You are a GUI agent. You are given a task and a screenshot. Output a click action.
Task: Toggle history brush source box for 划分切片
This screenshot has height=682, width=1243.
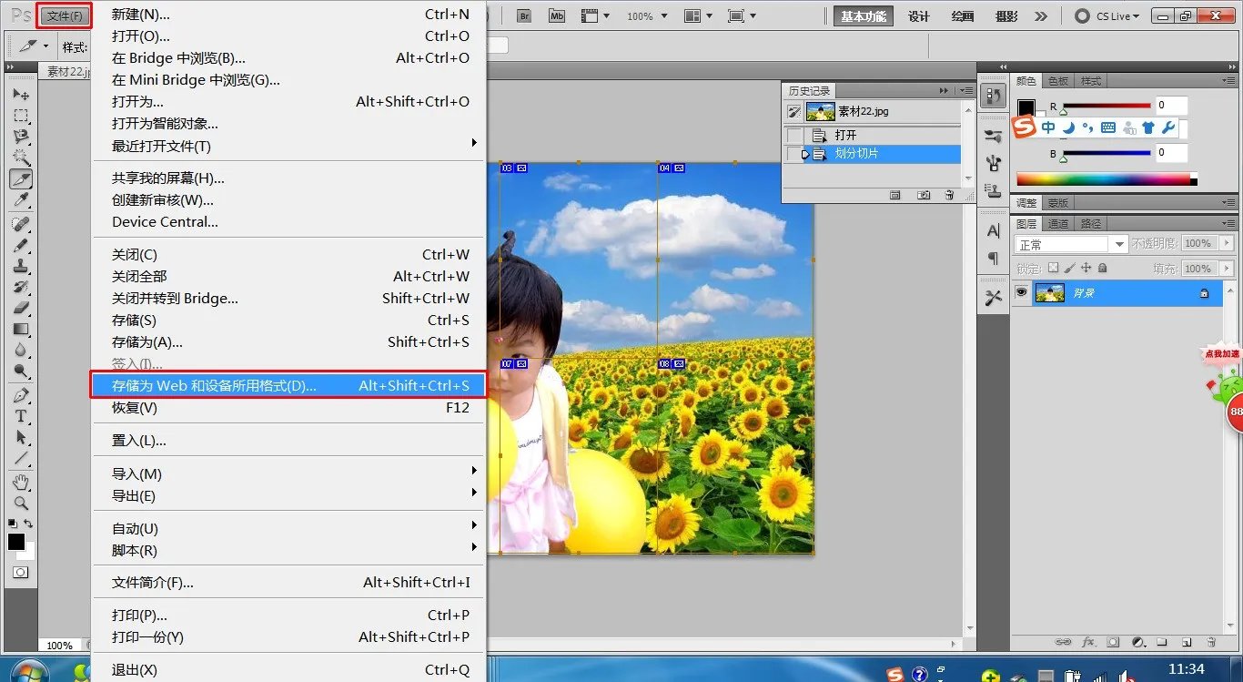click(x=794, y=154)
